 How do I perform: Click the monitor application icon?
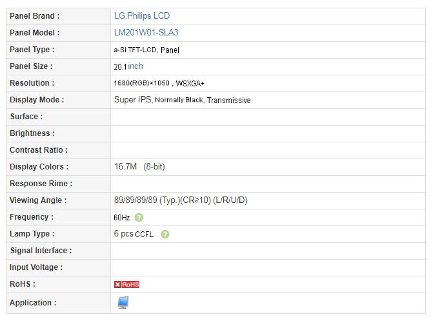pyautogui.click(x=123, y=302)
